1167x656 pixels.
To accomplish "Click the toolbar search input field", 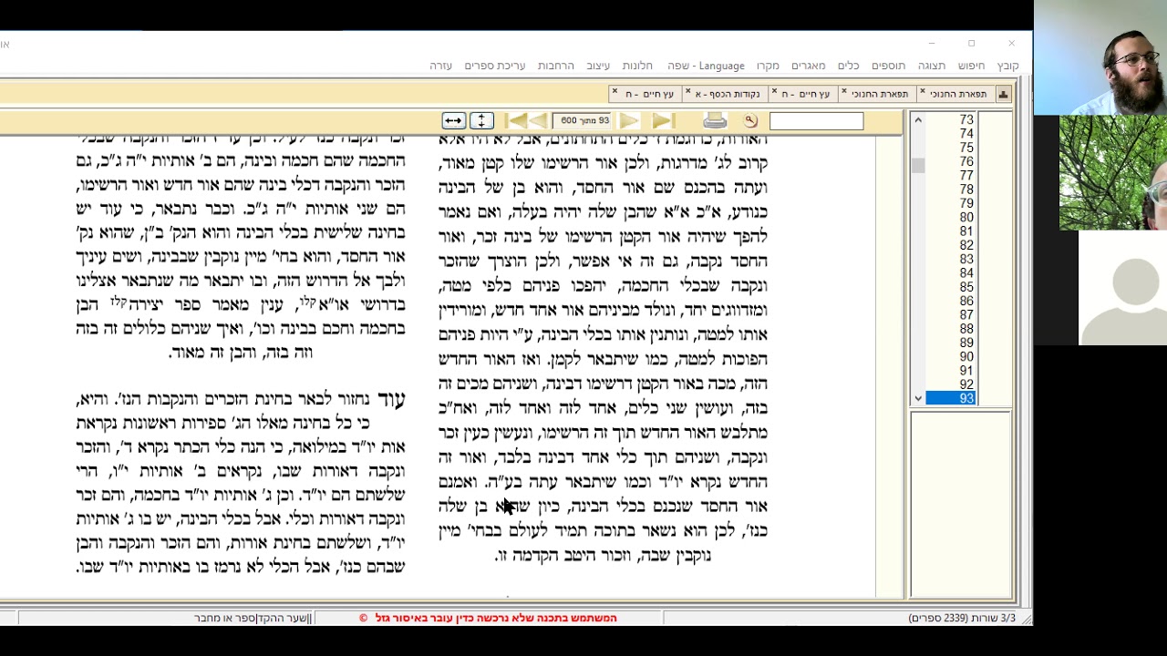I will pyautogui.click(x=816, y=120).
